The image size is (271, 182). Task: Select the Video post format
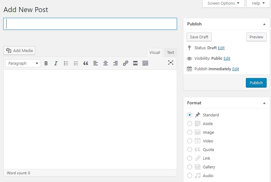click(190, 141)
